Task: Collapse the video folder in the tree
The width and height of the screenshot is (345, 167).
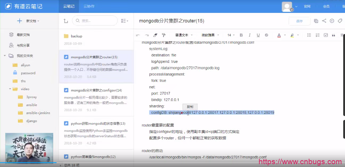Action: pyautogui.click(x=10, y=89)
